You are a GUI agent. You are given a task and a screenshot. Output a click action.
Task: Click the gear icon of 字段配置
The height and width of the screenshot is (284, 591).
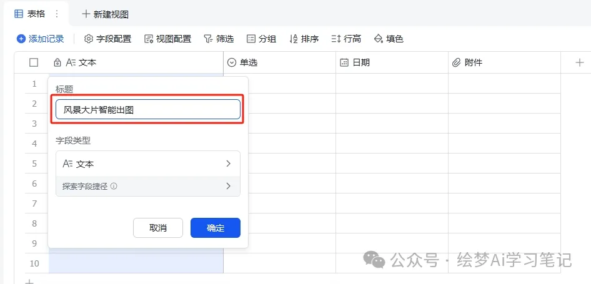point(88,39)
